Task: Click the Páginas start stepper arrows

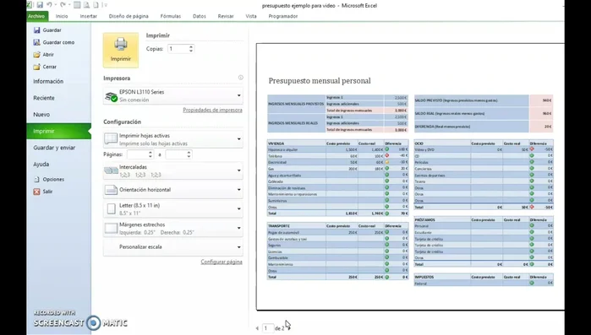Action: pos(150,154)
